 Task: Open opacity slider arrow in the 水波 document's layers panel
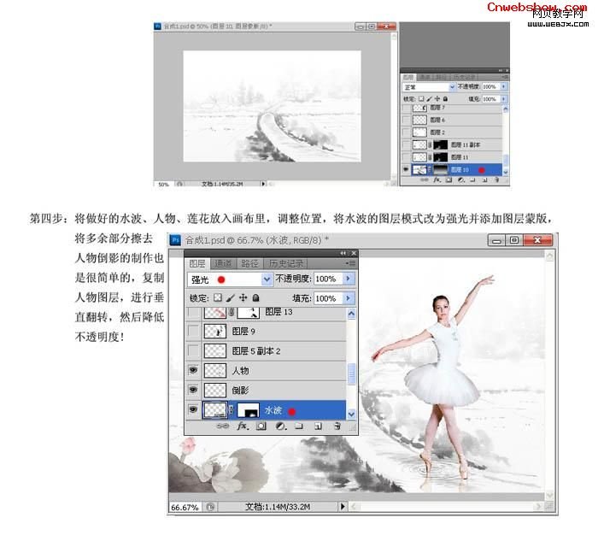349,279
